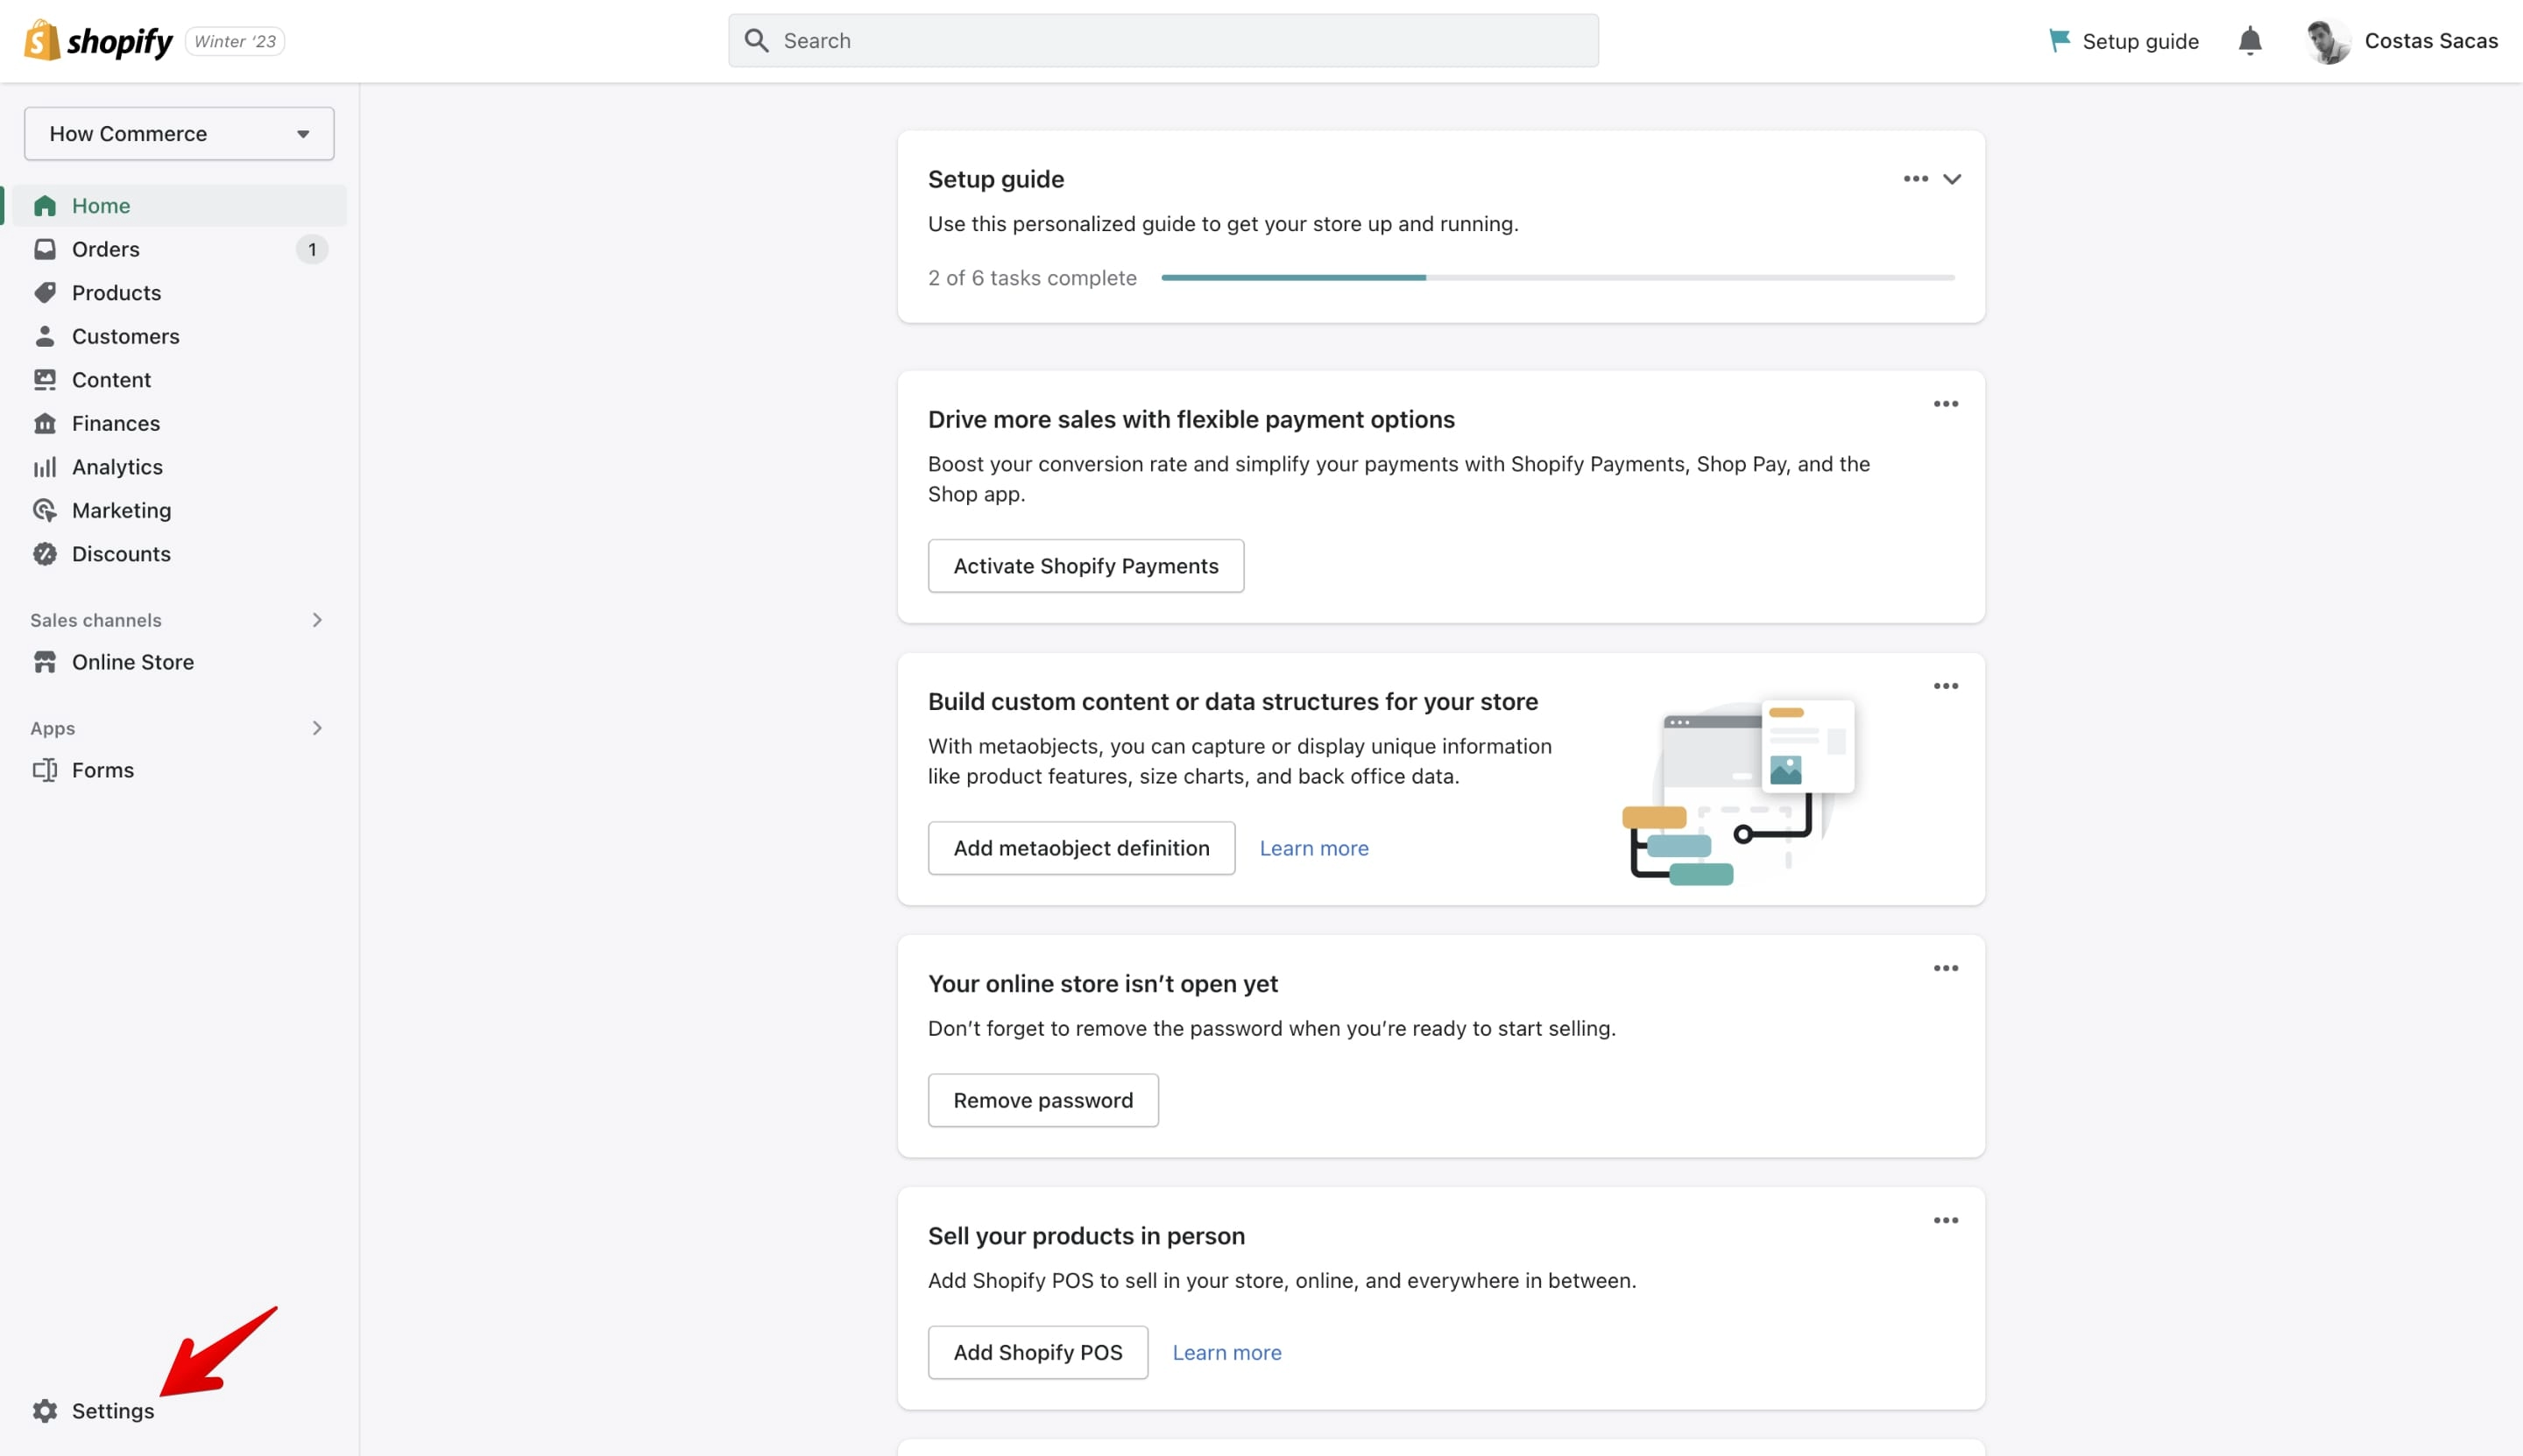Open Setup guide card more options

1916,179
